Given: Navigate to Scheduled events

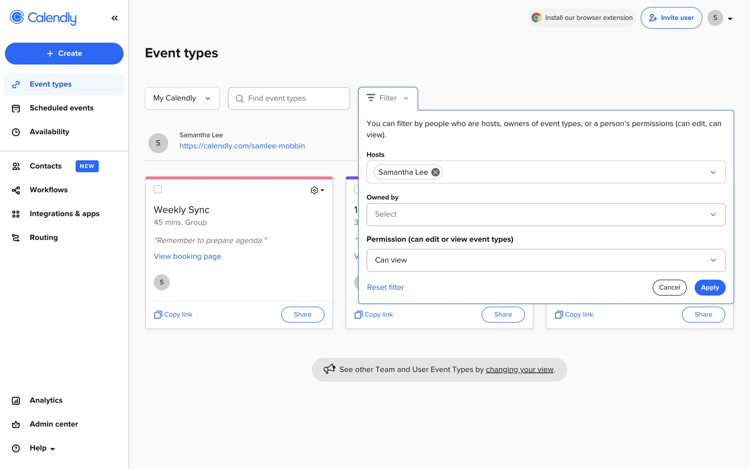Looking at the screenshot, I should click(61, 108).
